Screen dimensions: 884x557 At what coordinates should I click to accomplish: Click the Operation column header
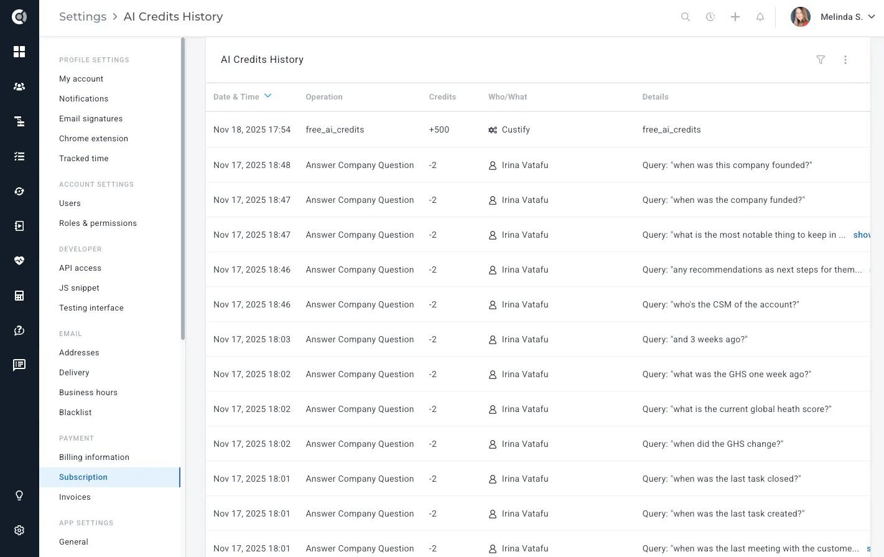pos(324,97)
